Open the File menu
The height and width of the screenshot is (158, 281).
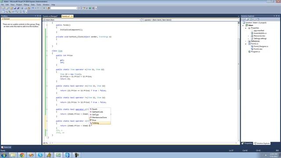pos(2,5)
